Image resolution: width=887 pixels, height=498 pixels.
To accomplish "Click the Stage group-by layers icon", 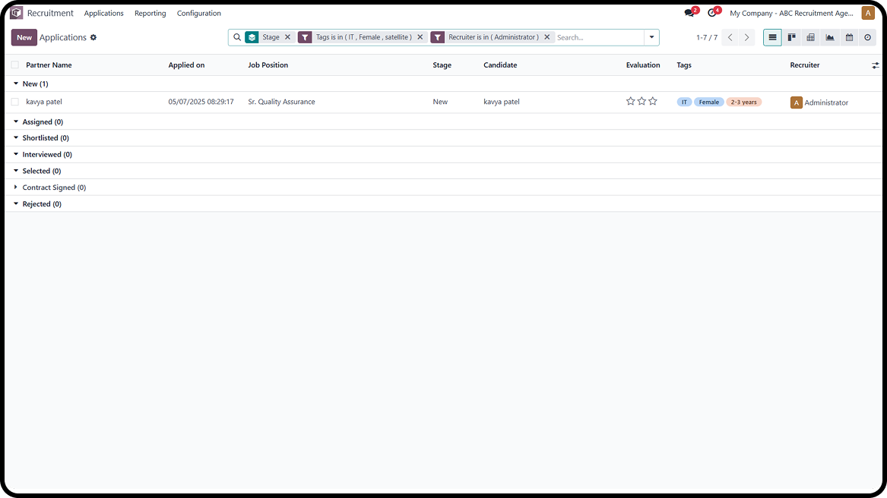I will pyautogui.click(x=252, y=37).
